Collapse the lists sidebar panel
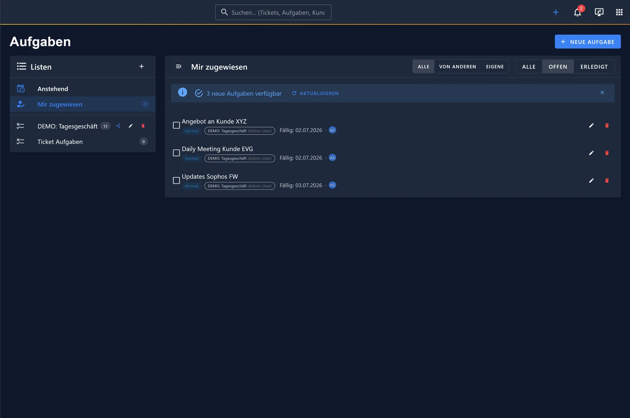The height and width of the screenshot is (418, 630). click(179, 67)
